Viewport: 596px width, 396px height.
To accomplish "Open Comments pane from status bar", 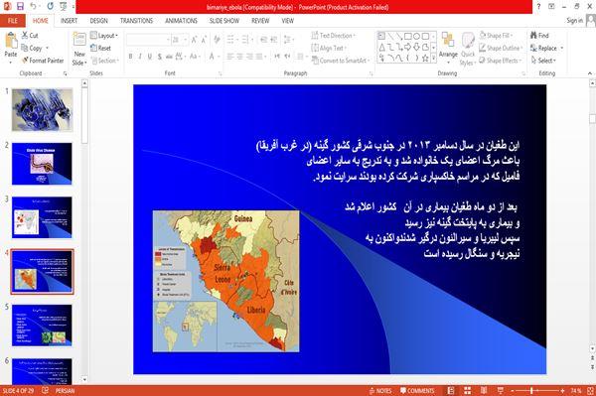I will [x=417, y=391].
